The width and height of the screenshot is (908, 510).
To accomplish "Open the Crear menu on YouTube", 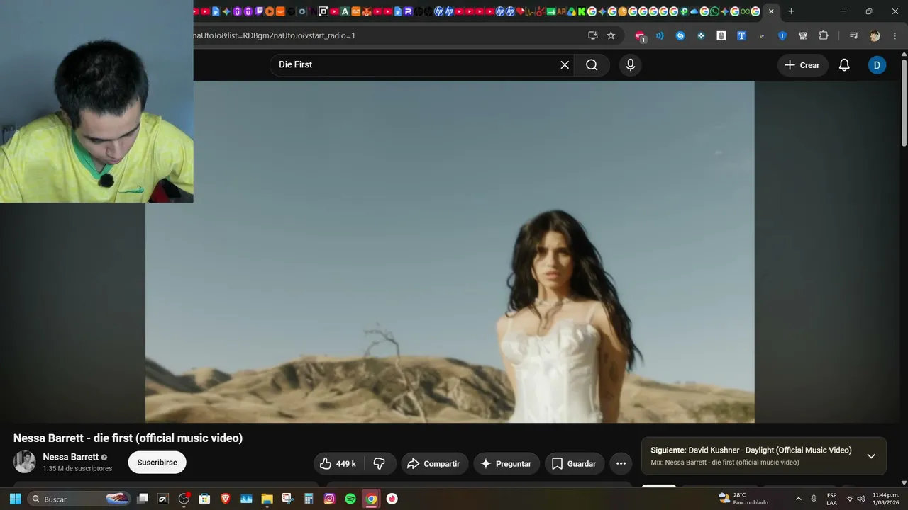I will pos(803,65).
